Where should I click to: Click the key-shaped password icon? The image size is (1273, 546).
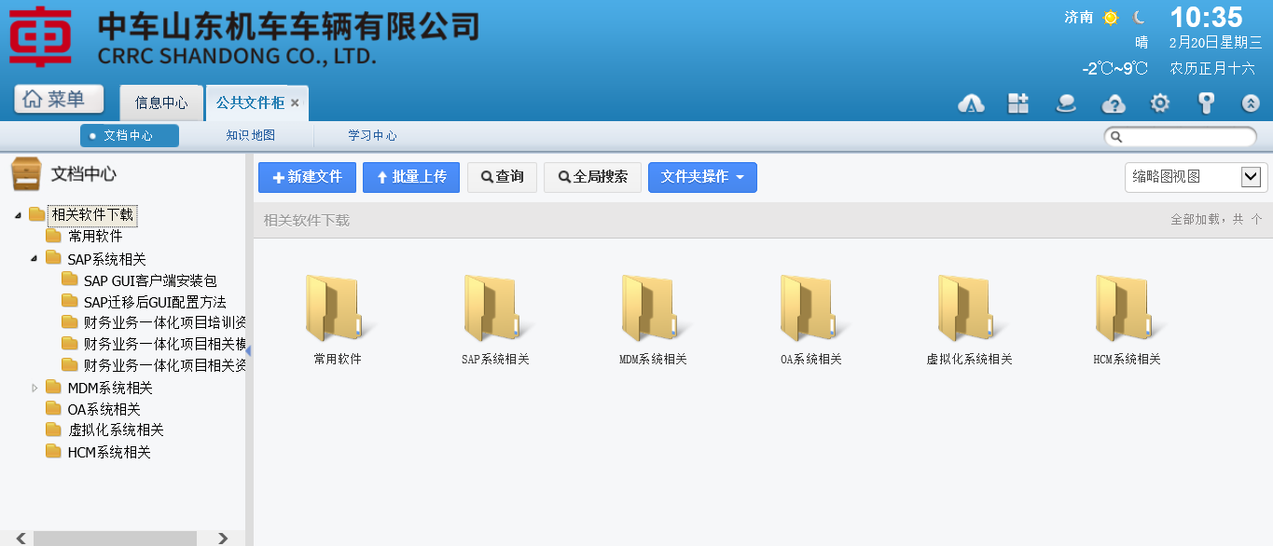coord(1206,103)
